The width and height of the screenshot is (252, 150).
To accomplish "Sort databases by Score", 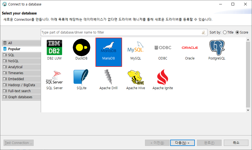I will point(242,32).
